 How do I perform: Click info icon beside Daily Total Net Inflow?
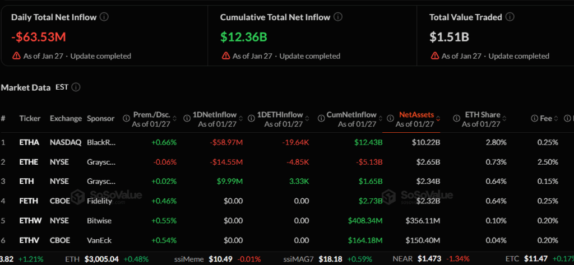click(104, 17)
